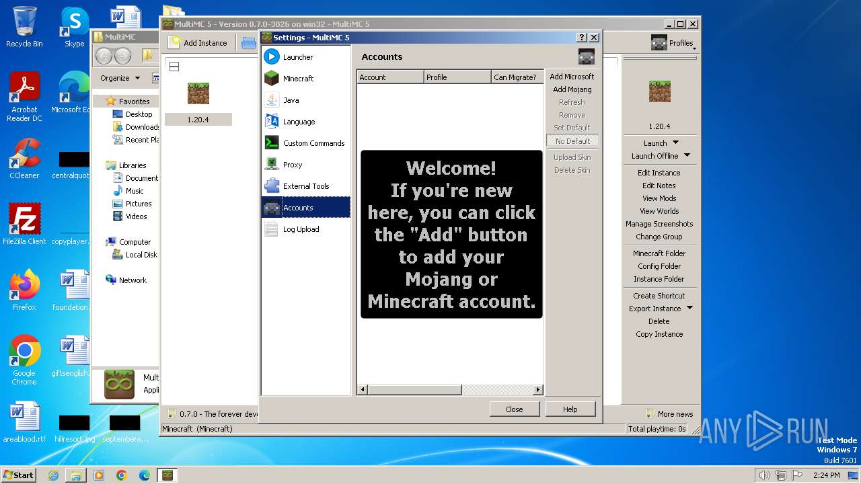Open the Launcher settings page

[x=306, y=57]
